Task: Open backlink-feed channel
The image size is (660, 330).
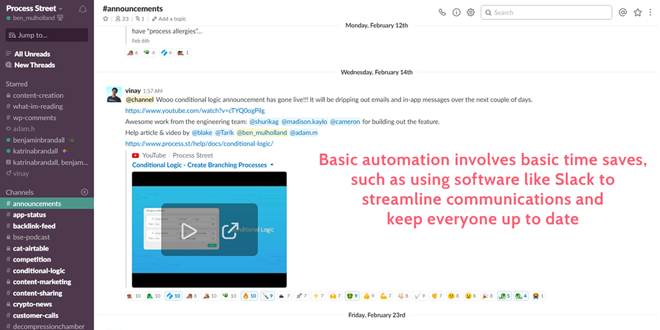Action: pos(34,226)
